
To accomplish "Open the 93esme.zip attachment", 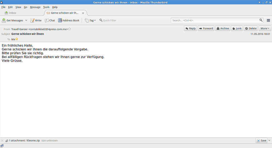I will [x=33, y=141].
